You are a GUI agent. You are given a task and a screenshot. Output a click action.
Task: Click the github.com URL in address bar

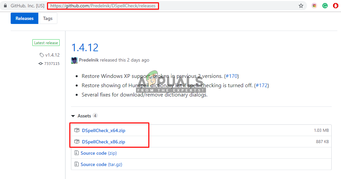coord(103,6)
